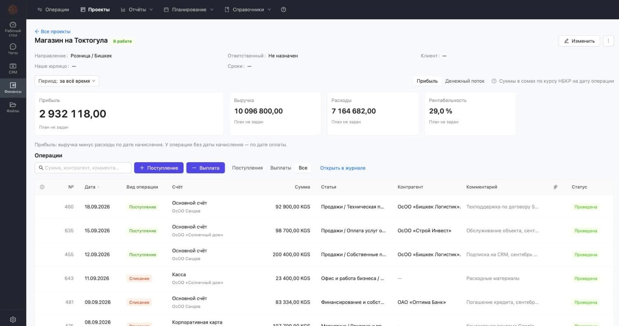Viewport: 619px width, 326px height.
Task: Go to Операции in top navigation
Action: [x=53, y=9]
